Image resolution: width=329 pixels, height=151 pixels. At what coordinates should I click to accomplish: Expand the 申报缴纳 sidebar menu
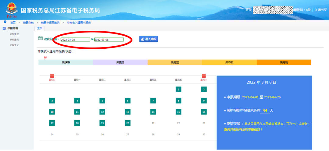click(x=13, y=28)
